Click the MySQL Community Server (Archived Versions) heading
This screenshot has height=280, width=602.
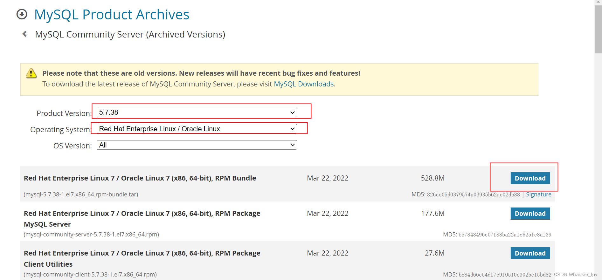point(130,34)
